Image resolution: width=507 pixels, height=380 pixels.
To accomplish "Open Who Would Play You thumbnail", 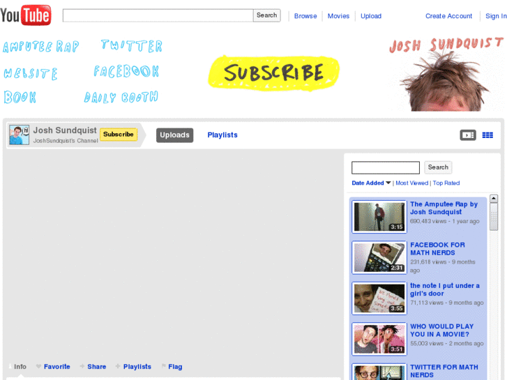I will click(379, 339).
